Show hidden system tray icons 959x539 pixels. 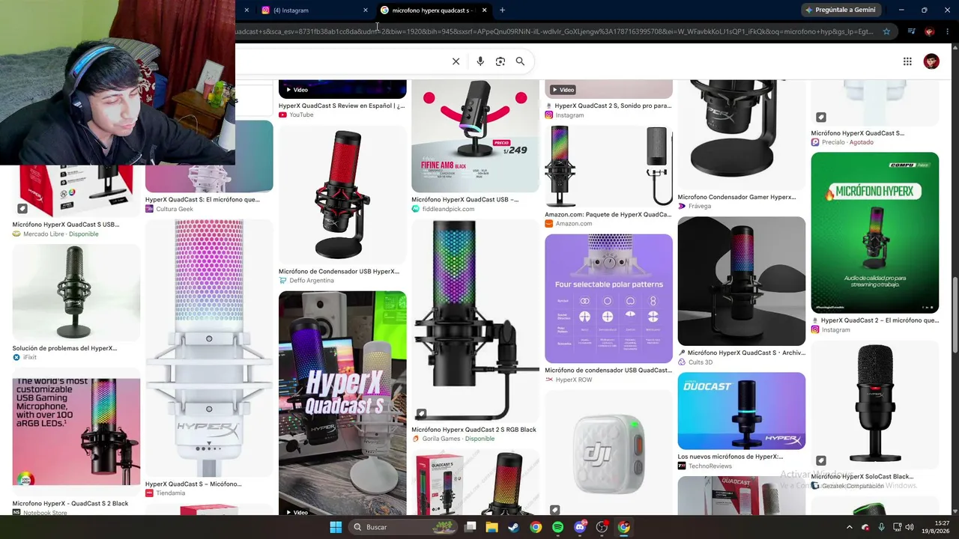pyautogui.click(x=849, y=527)
